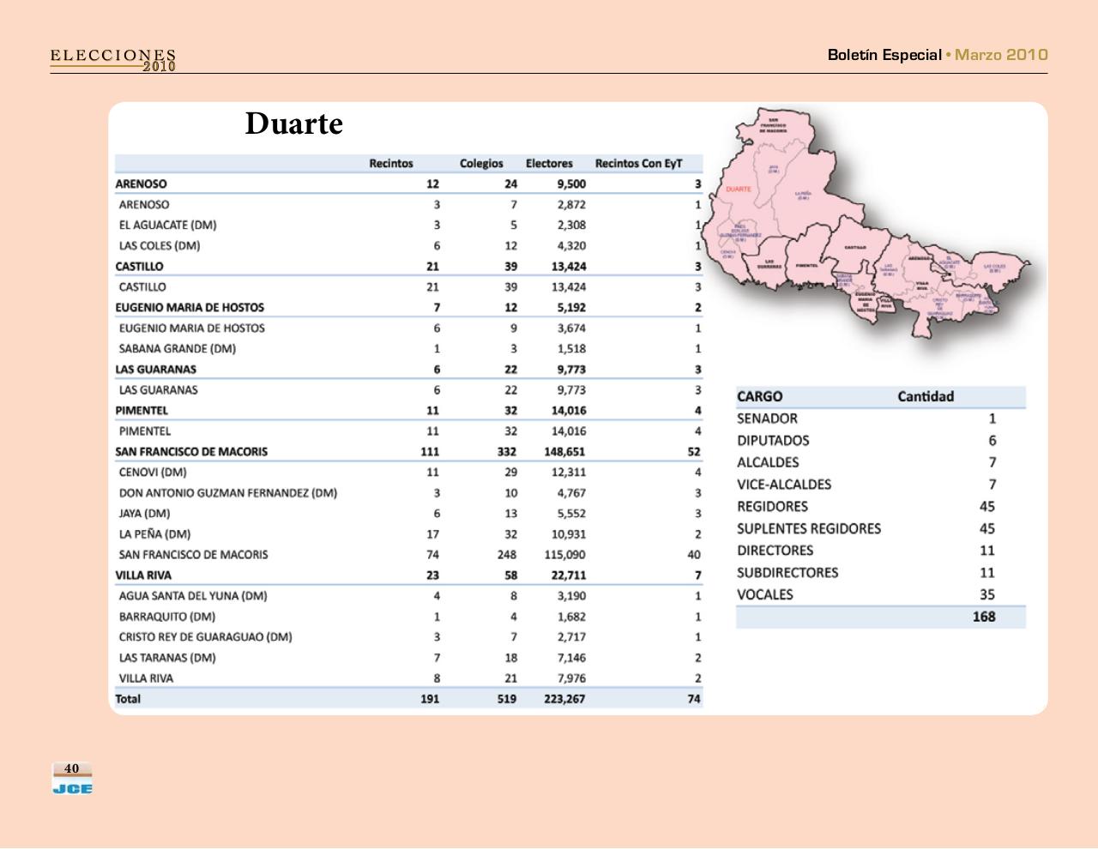Select the Duarte page title

click(293, 124)
